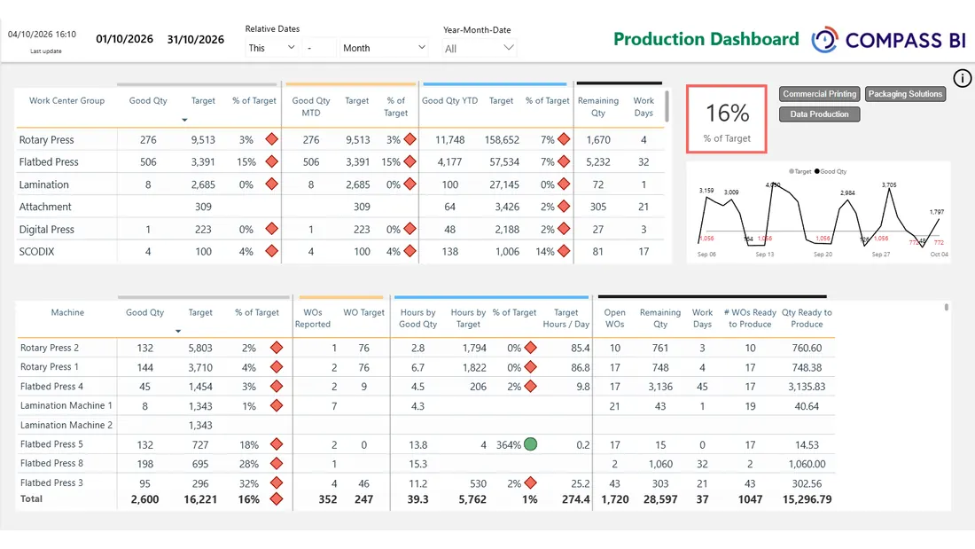Screen dimensions: 975x549
Task: Click the red diamond beside Flatbed Press 5's 18%
Action: [277, 444]
